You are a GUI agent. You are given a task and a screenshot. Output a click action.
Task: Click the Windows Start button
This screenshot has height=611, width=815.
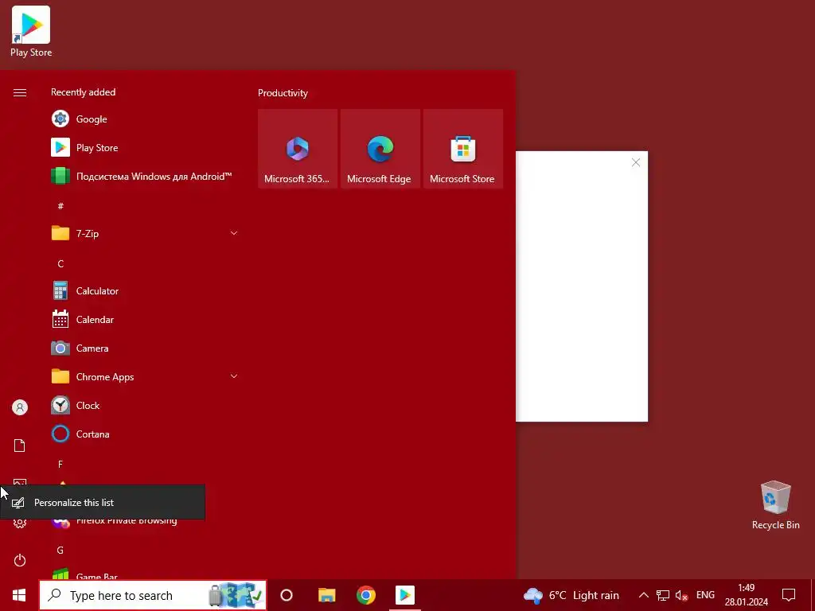19,595
